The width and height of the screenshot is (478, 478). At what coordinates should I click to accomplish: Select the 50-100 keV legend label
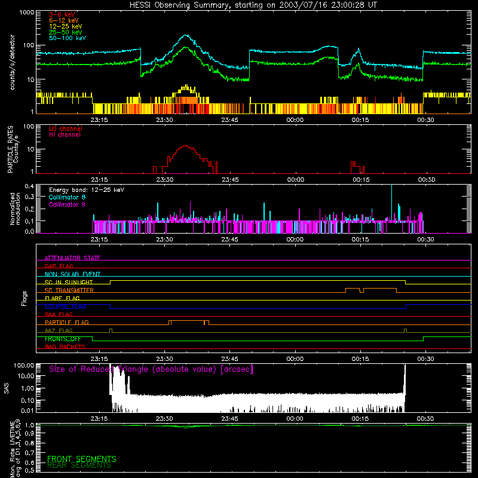tap(68, 38)
